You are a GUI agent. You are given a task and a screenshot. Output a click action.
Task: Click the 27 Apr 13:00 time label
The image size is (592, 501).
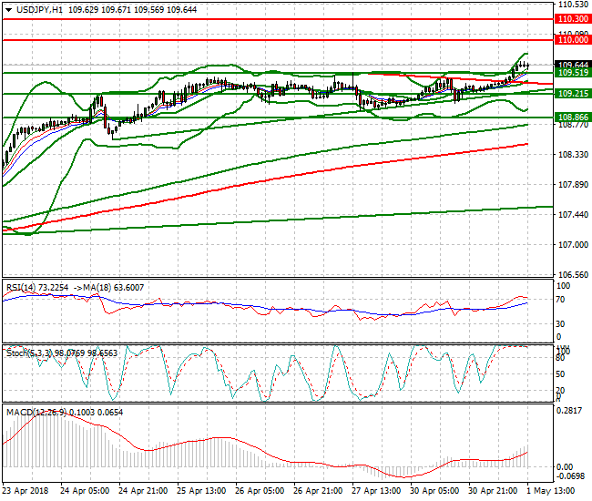point(376,491)
